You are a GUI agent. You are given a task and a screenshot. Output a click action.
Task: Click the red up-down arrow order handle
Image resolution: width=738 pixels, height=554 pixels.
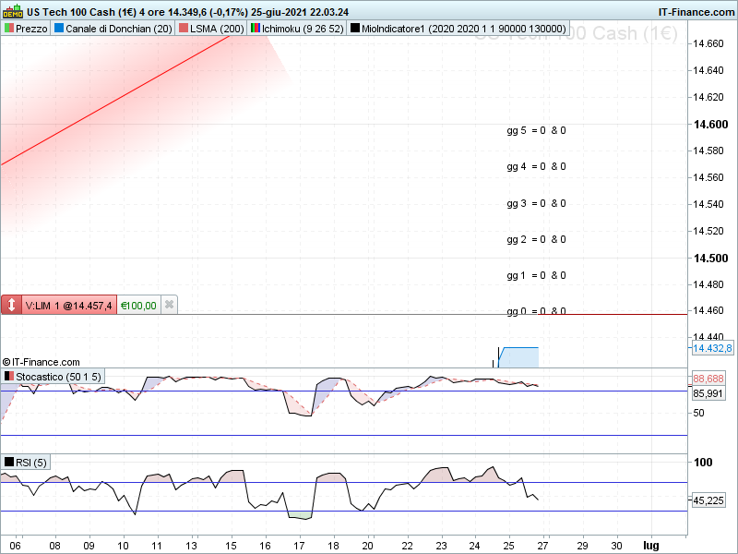pyautogui.click(x=11, y=305)
